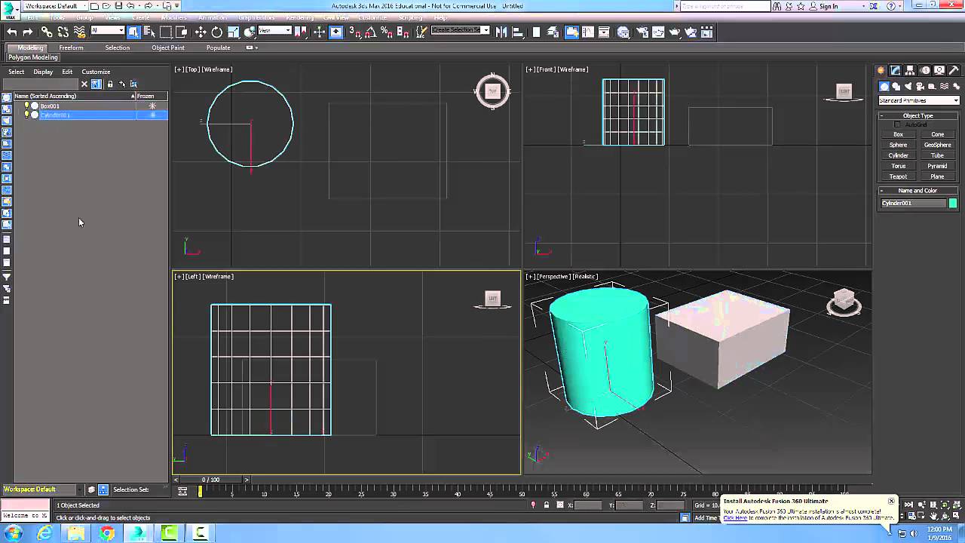The height and width of the screenshot is (543, 965).
Task: Open the Standard Primitives dropdown
Action: point(919,100)
